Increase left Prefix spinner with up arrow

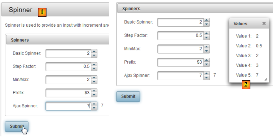coord(95,91)
